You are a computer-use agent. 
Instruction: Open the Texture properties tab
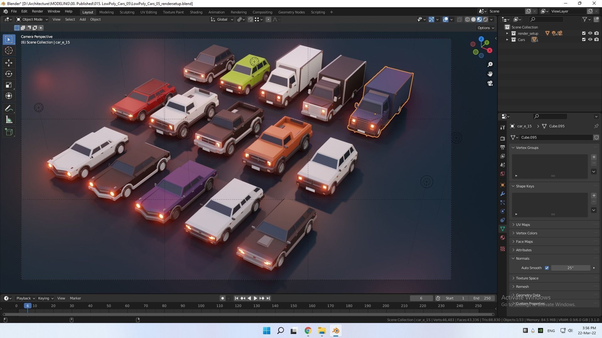tap(503, 249)
